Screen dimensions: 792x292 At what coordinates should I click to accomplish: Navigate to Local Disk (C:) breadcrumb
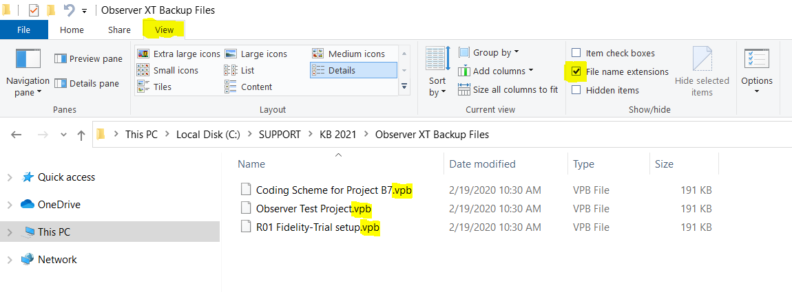208,135
